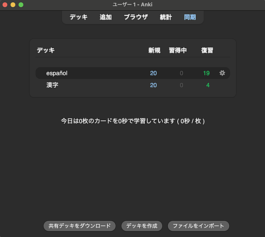Maximize Anki window with green button
This screenshot has width=265, height=237.
coord(21,5)
